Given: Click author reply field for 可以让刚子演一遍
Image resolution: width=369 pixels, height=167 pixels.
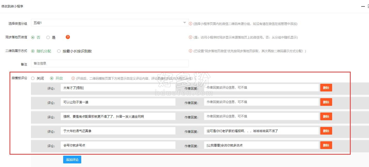Looking at the screenshot, I should tap(261, 102).
